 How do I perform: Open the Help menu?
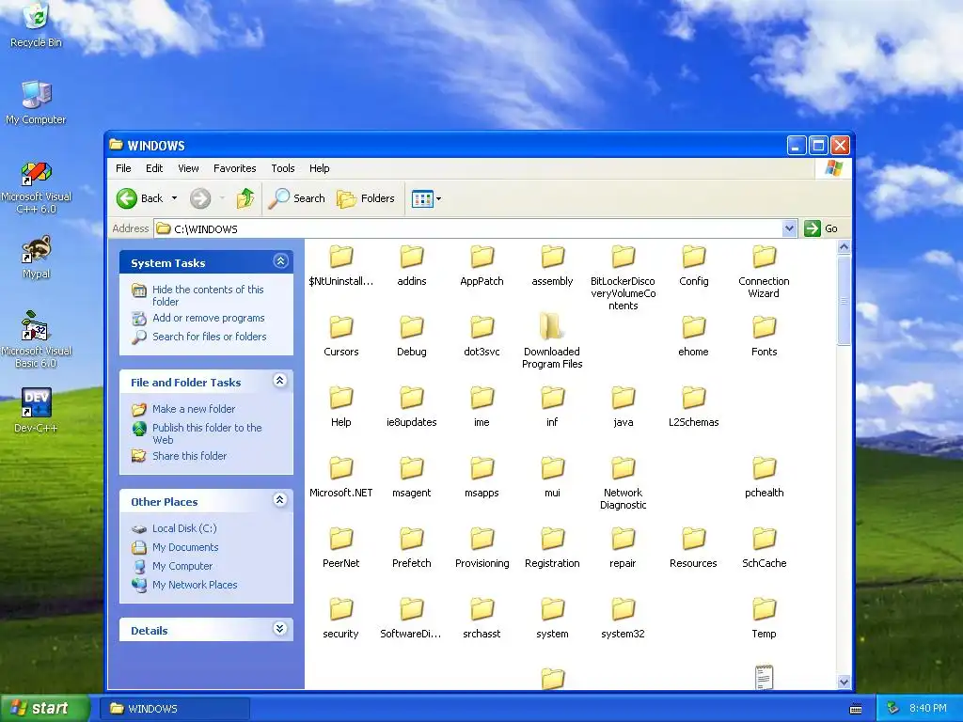[319, 168]
